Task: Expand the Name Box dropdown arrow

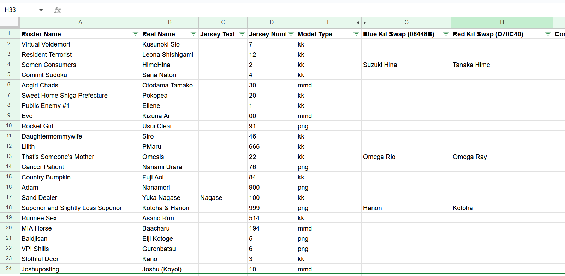Action: click(x=41, y=10)
